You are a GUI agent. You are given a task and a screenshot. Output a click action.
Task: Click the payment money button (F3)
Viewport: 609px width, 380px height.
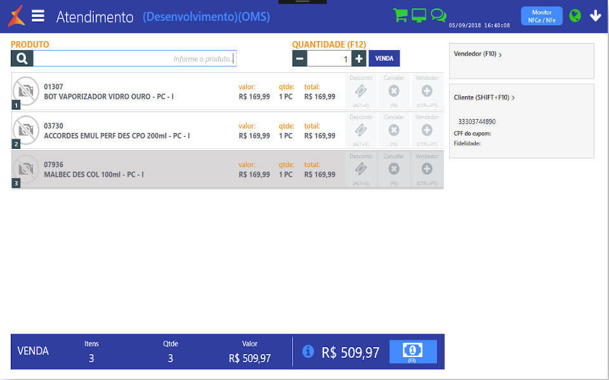click(413, 351)
